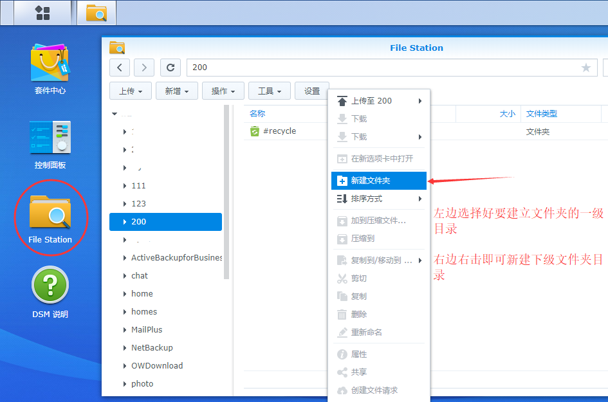Image resolution: width=608 pixels, height=402 pixels.
Task: Select 新建文件夹 in the context menu
Action: tap(379, 181)
